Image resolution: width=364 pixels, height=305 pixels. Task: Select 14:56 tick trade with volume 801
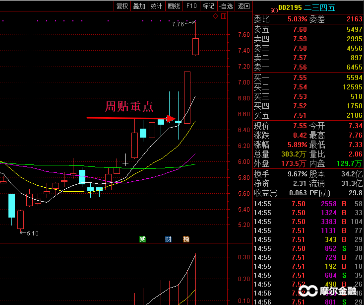click(308, 302)
